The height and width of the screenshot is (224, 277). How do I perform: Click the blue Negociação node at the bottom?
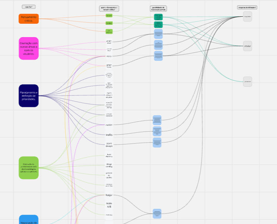tap(29, 220)
